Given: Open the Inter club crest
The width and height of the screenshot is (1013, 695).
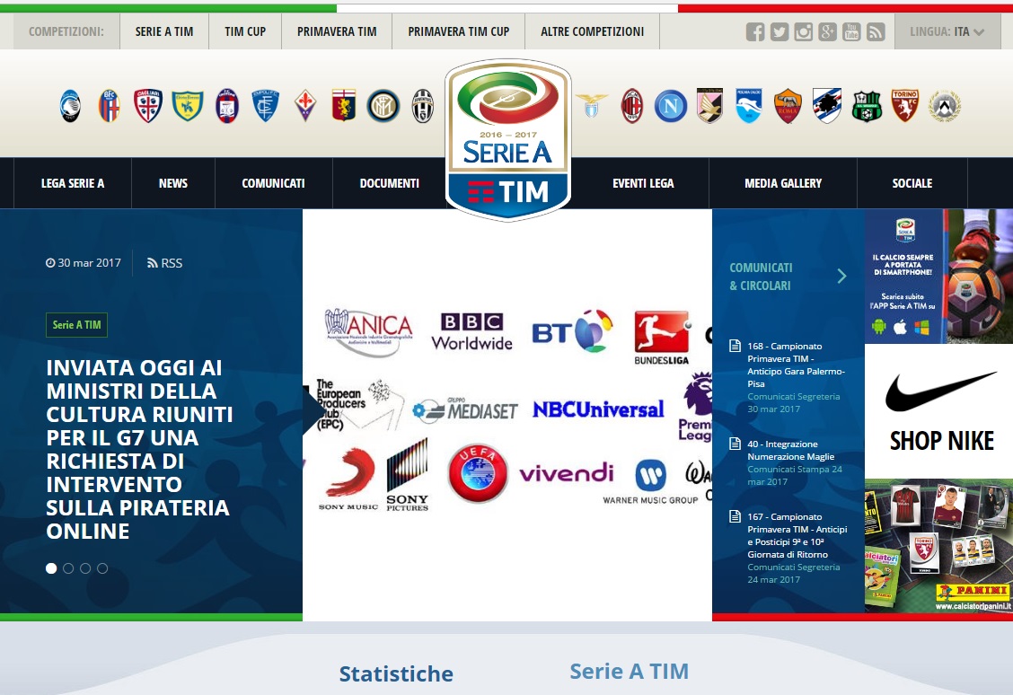Looking at the screenshot, I should 383,106.
